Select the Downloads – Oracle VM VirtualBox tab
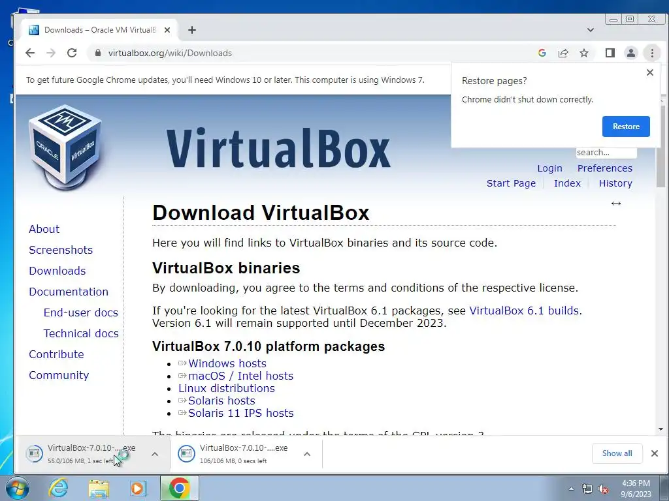 point(99,30)
